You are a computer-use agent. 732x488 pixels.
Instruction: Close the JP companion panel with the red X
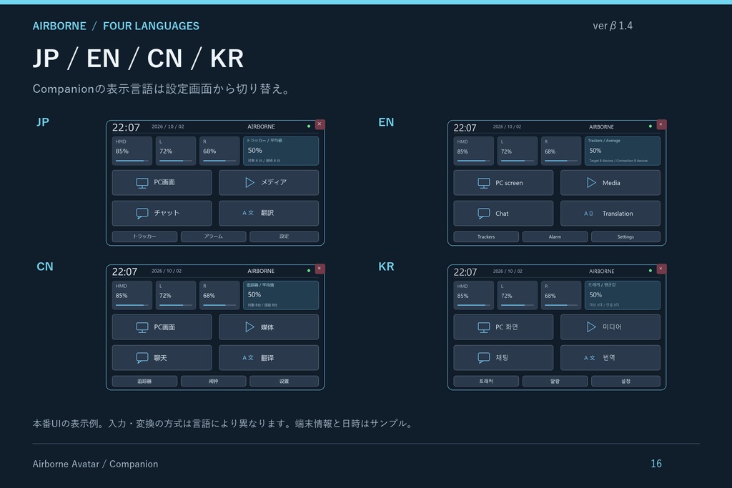pos(320,124)
